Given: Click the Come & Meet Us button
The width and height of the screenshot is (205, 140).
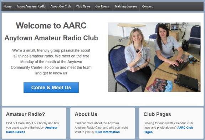Looking at the screenshot, I should click(51, 87).
